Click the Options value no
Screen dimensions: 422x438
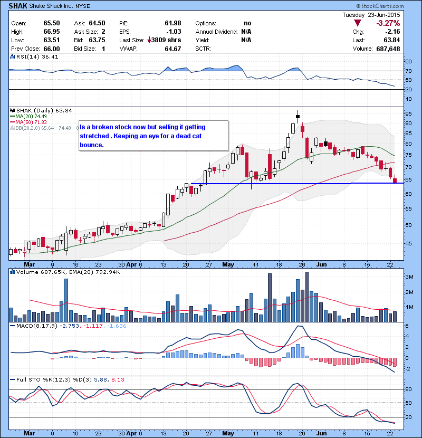[247, 23]
